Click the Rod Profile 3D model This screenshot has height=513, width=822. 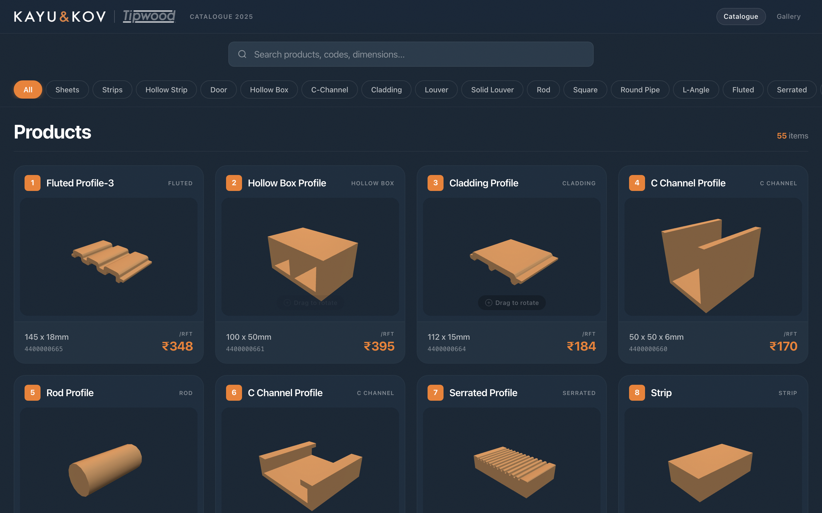(105, 470)
